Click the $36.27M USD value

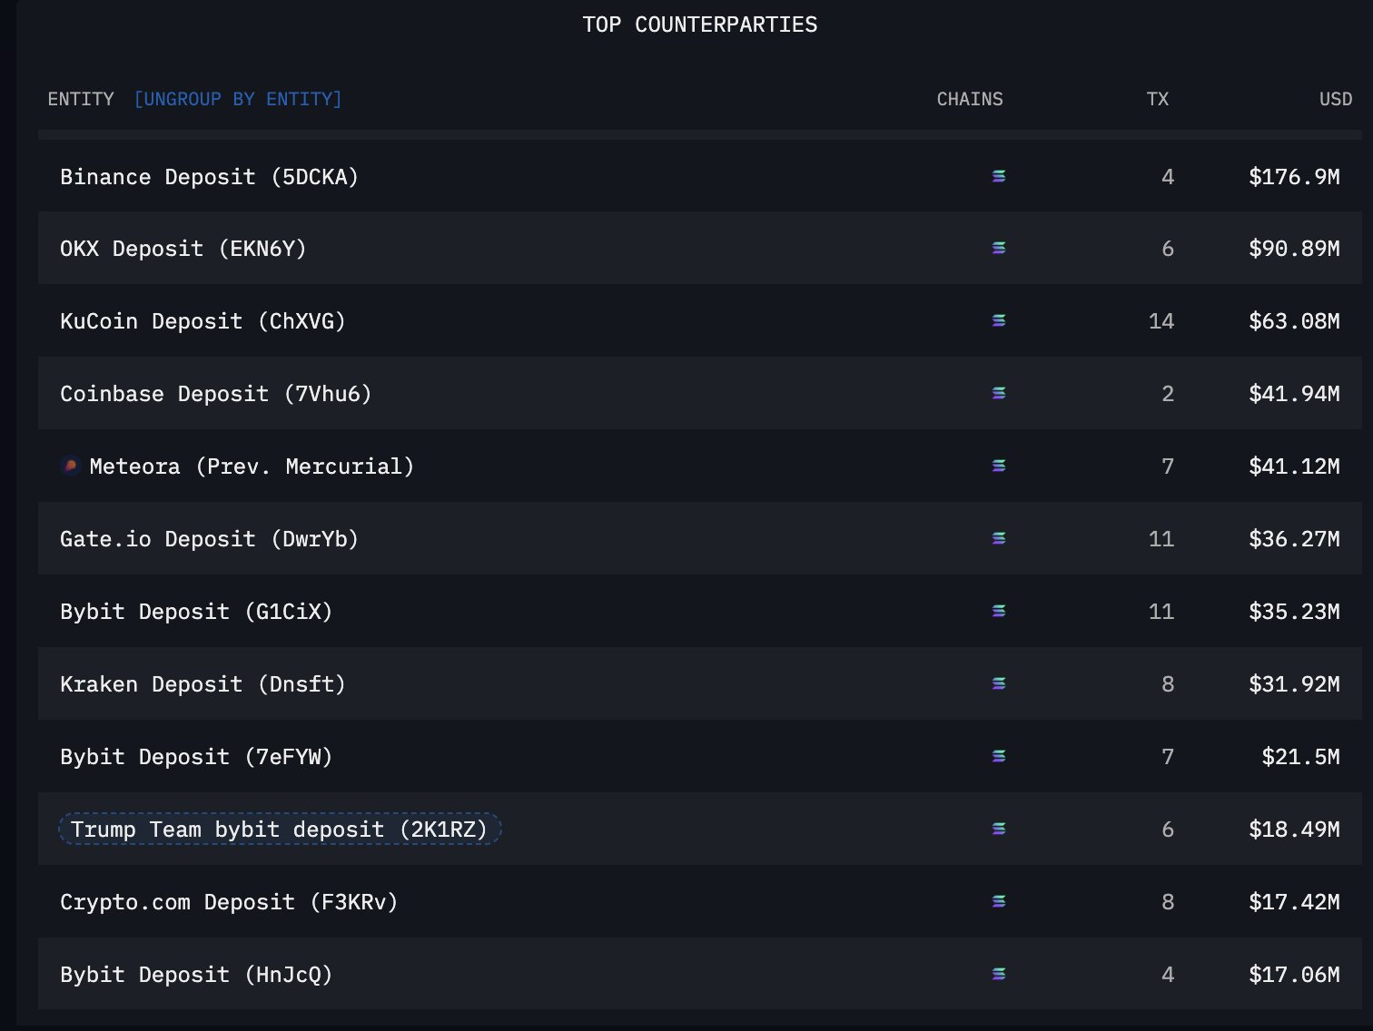click(x=1294, y=539)
